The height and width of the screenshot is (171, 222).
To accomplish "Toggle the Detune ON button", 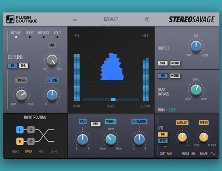I will click(13, 65).
